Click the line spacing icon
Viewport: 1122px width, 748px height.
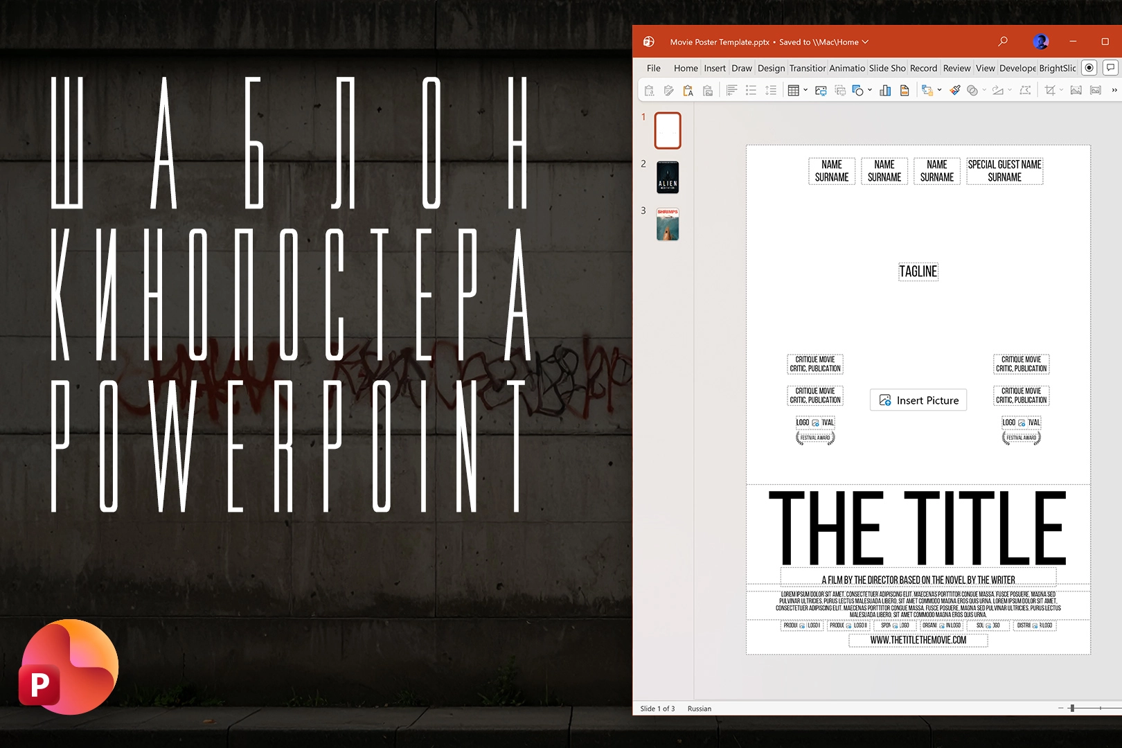[771, 91]
